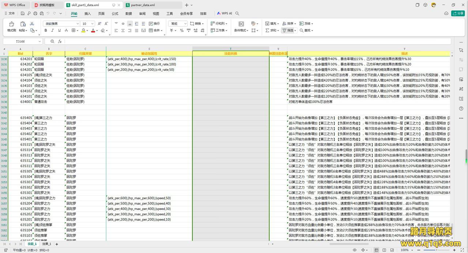
Task: Click the 分享 (Share) button
Action: tap(458, 14)
